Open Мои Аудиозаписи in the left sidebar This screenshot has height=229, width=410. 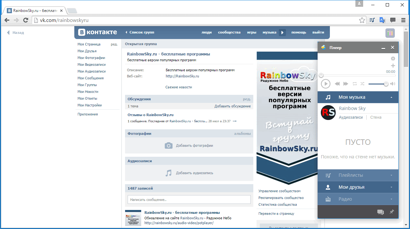[92, 71]
